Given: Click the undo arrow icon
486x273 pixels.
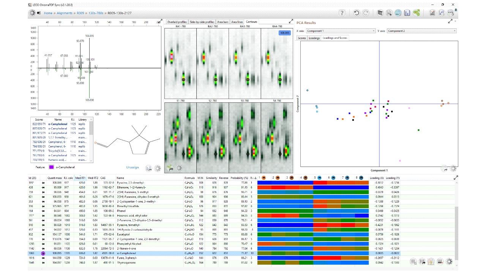Looking at the screenshot, I should [356, 13].
